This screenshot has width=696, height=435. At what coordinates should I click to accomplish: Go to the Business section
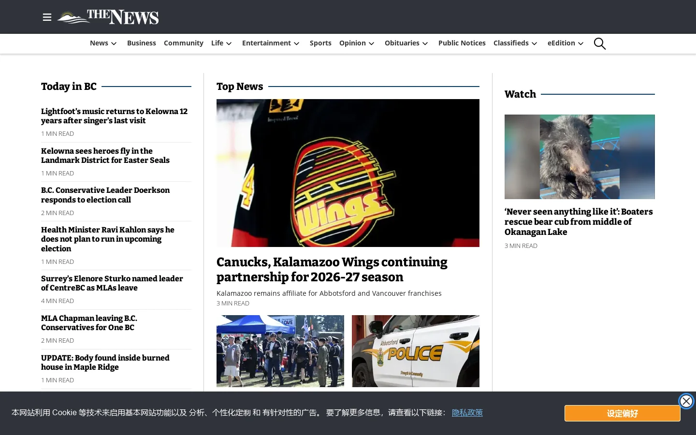coord(142,43)
